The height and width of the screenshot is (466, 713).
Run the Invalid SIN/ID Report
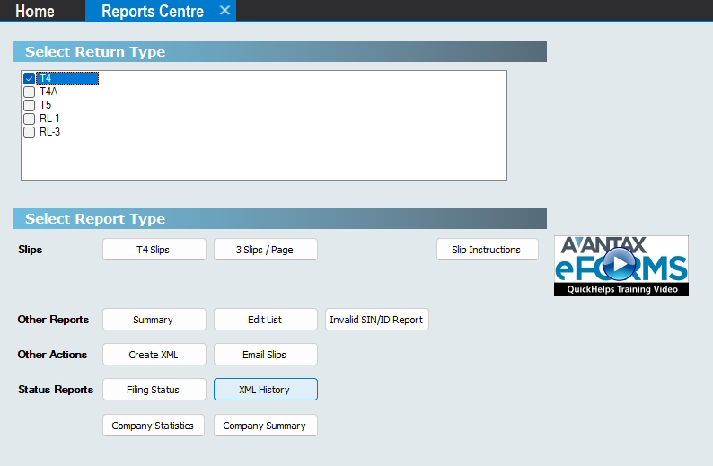[x=376, y=320]
